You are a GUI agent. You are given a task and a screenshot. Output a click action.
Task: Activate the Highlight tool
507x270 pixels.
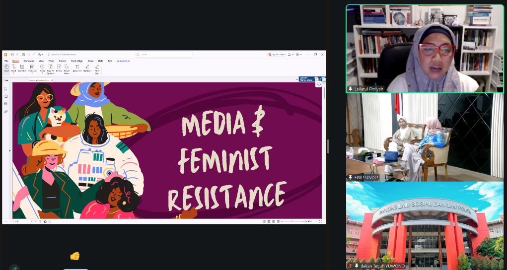click(87, 68)
